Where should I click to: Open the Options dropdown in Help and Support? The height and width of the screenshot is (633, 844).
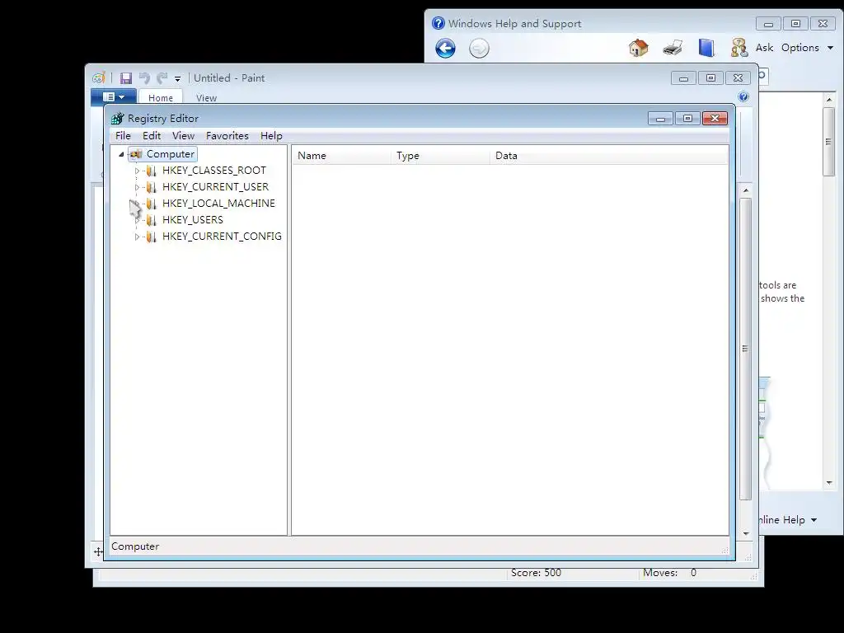coord(808,48)
